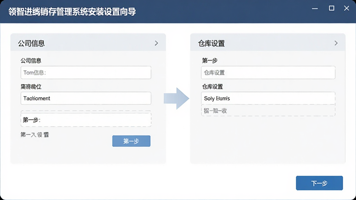Screen dimensions: 356x200
Task: Choose the dashed option below Soly Bamls
Action: point(268,110)
